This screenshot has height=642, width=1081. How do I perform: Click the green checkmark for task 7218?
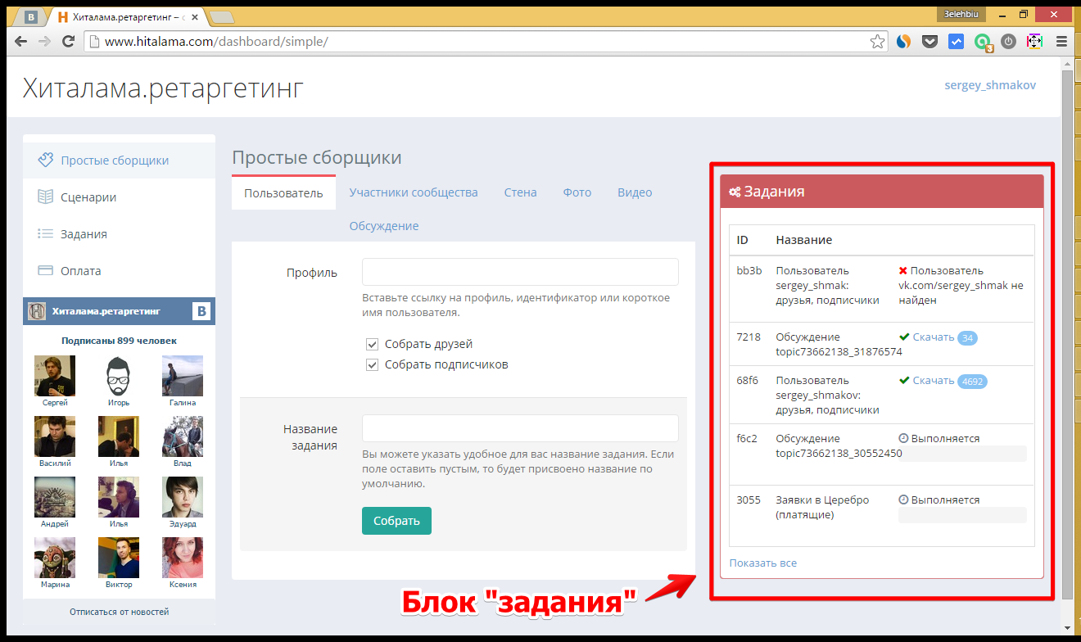[904, 337]
